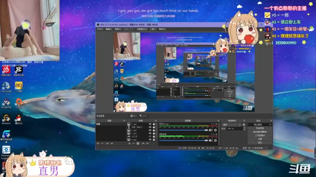Click the source filters button above the docks
Screen dimensions: 316x177
143,116
